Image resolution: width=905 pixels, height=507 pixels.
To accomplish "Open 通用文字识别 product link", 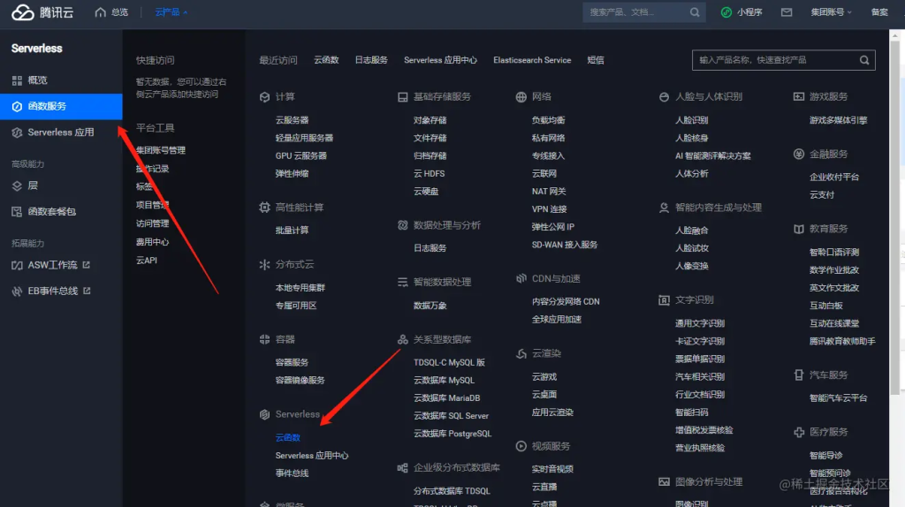I will [x=700, y=323].
